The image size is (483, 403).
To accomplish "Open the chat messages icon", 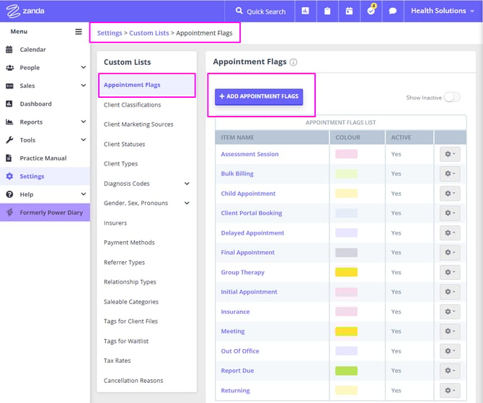I will (x=393, y=11).
